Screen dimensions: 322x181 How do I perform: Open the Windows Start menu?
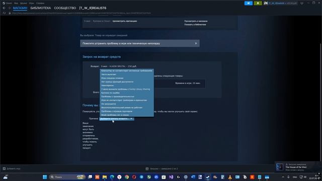tap(45, 177)
